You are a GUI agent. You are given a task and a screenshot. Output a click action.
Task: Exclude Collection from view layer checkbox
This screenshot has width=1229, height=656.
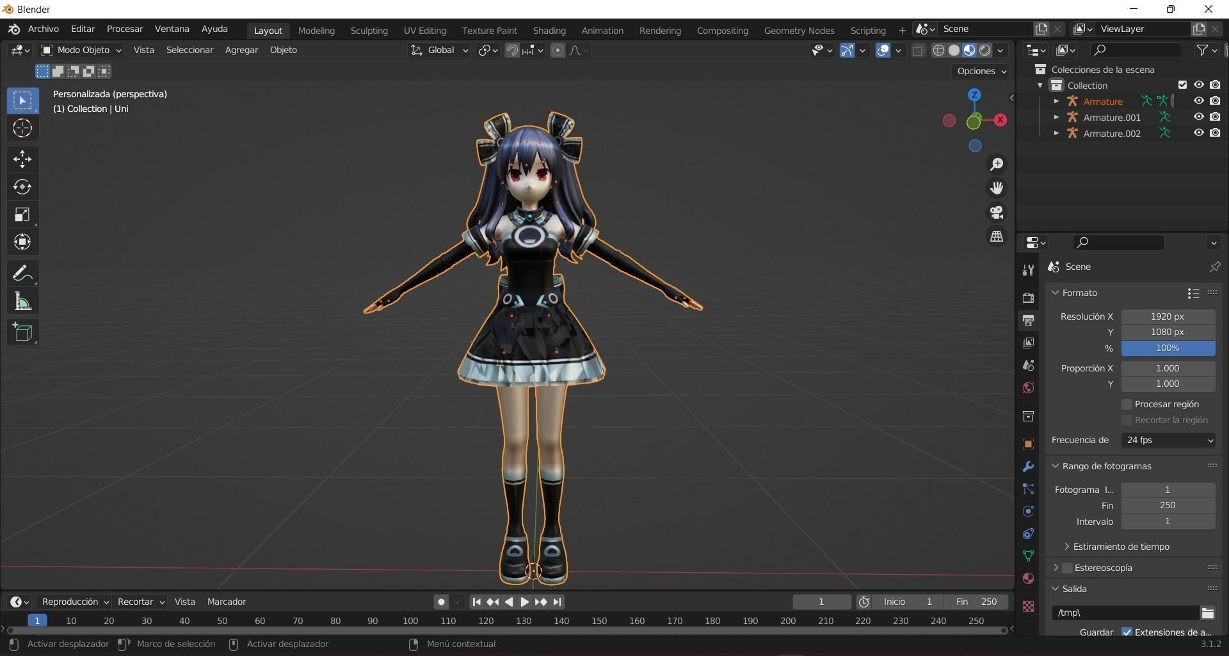(1182, 85)
